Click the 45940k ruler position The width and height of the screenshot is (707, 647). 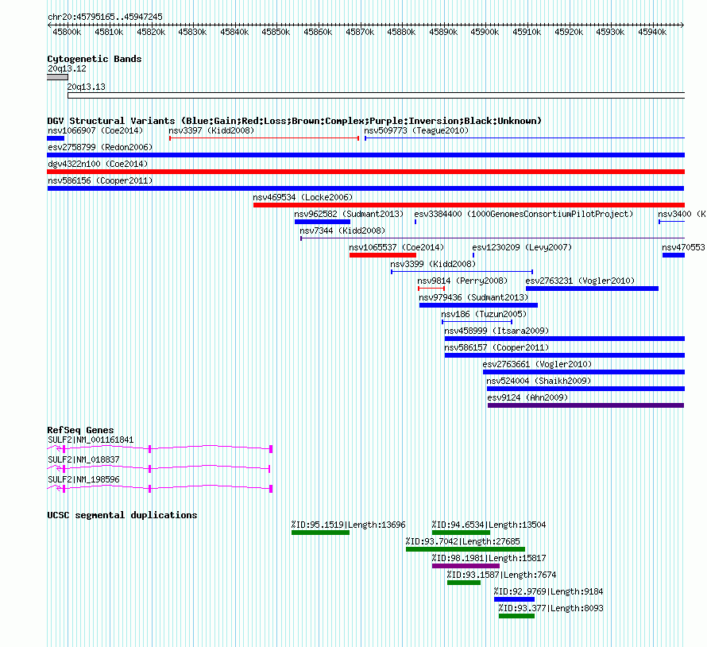pos(652,33)
